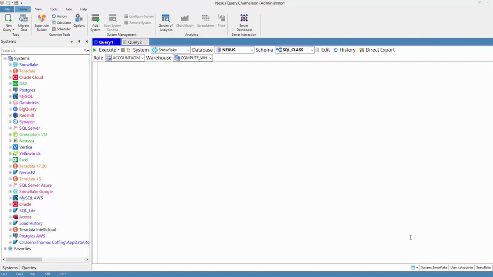Select Postgres in systems tree

(27, 90)
